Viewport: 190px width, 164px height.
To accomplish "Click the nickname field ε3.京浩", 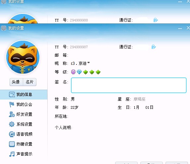I will pos(80,63).
